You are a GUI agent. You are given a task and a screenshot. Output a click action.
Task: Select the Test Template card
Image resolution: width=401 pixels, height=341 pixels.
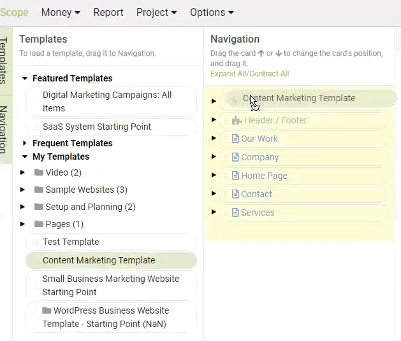(x=111, y=242)
